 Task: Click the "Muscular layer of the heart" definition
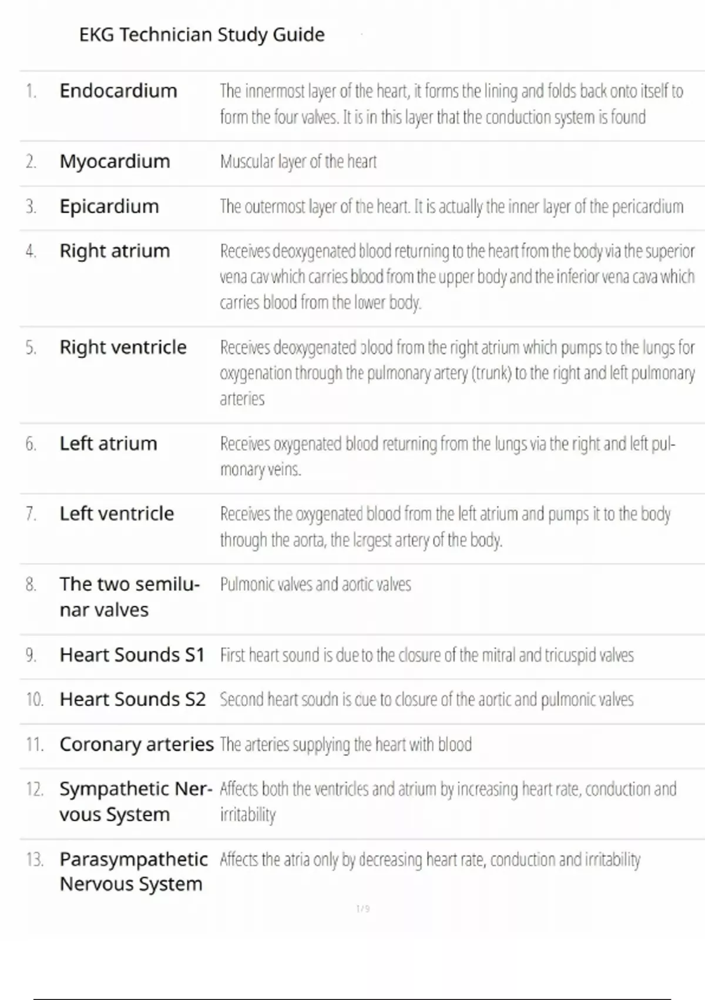pyautogui.click(x=298, y=161)
